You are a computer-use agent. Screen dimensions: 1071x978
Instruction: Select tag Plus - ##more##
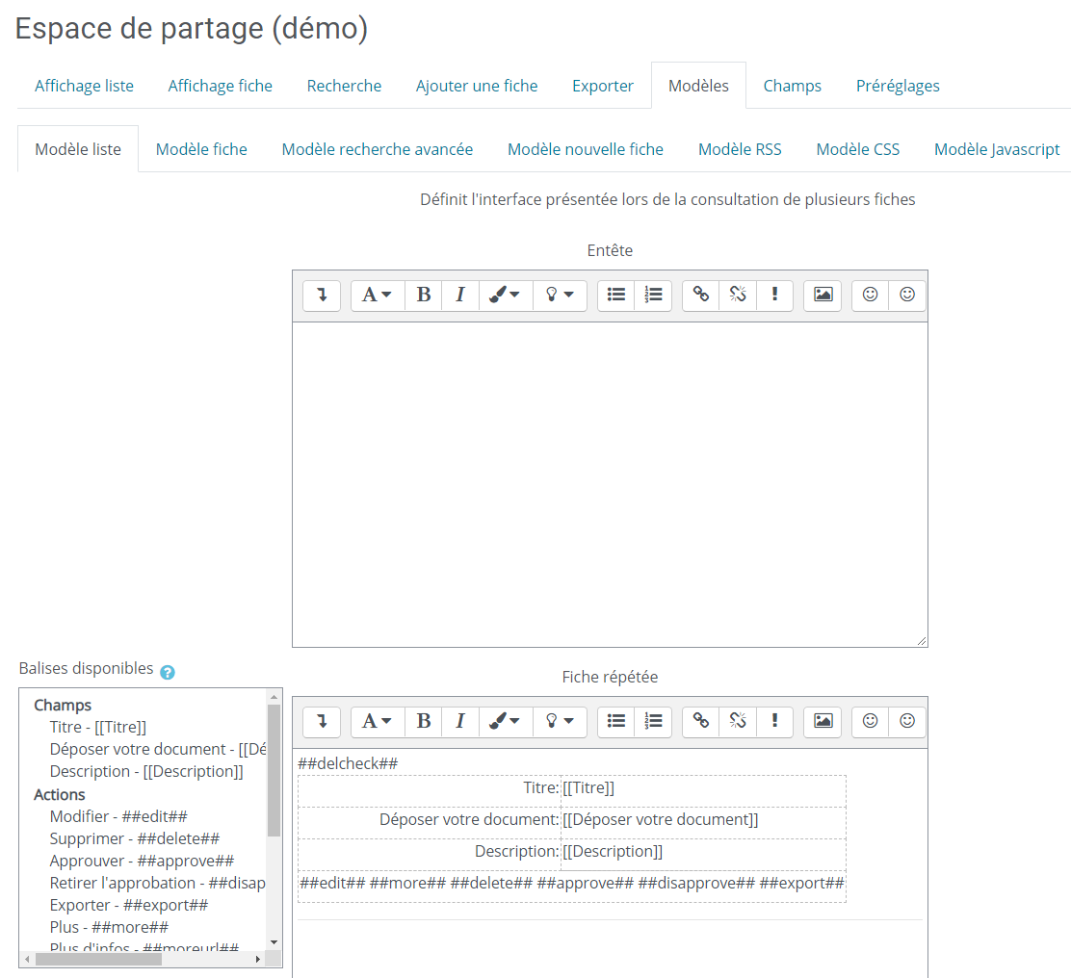tap(109, 928)
